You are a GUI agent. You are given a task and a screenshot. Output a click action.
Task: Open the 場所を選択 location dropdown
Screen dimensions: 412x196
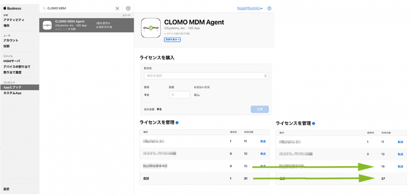tap(206, 76)
